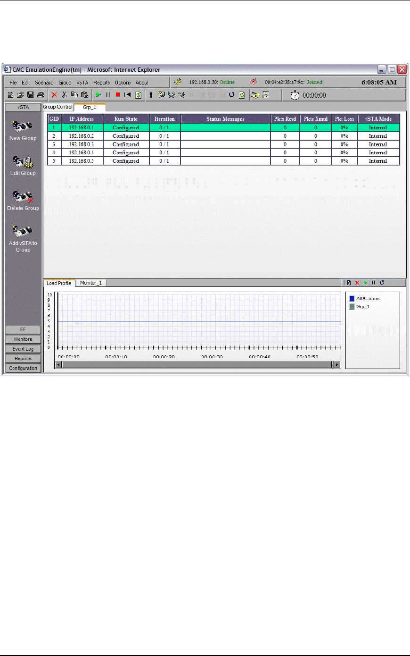This screenshot has height=656, width=410.
Task: Open the Group menu
Action: click(x=65, y=83)
